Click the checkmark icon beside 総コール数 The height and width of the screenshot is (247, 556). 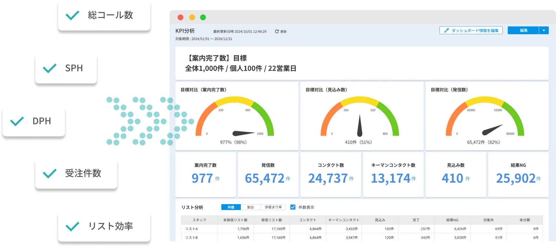point(72,15)
